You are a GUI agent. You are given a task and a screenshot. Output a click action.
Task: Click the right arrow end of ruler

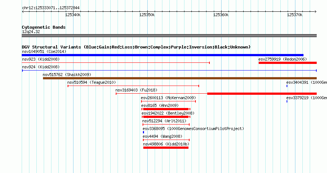(316, 11)
